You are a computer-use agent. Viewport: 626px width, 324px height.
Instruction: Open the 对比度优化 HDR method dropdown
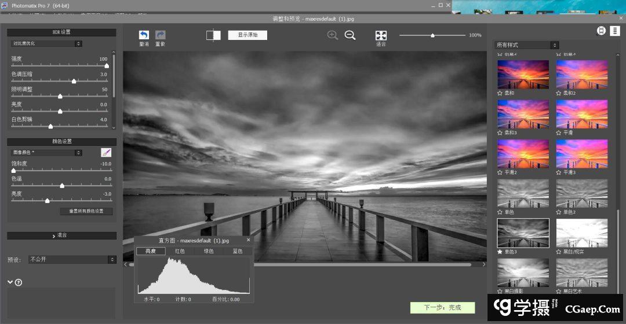47,43
